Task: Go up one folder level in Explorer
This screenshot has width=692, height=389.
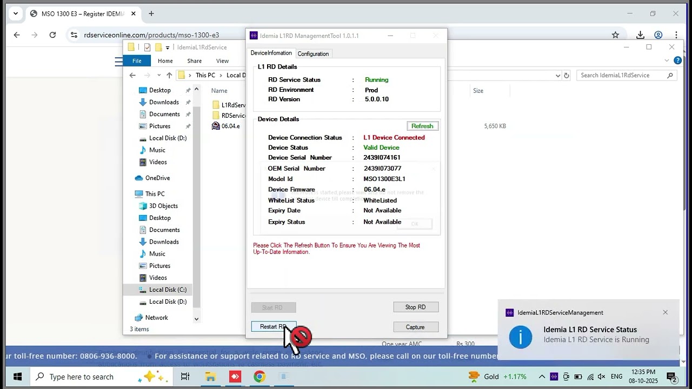Action: 169,76
